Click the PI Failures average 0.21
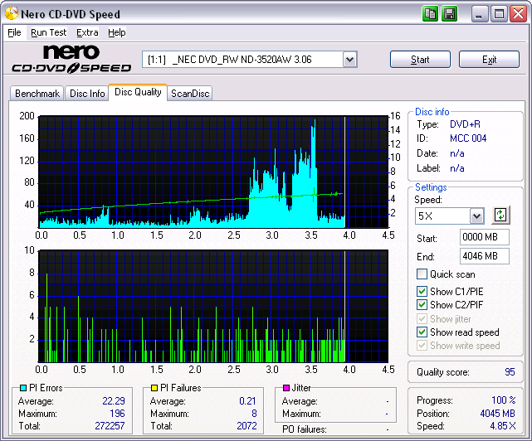 247,401
